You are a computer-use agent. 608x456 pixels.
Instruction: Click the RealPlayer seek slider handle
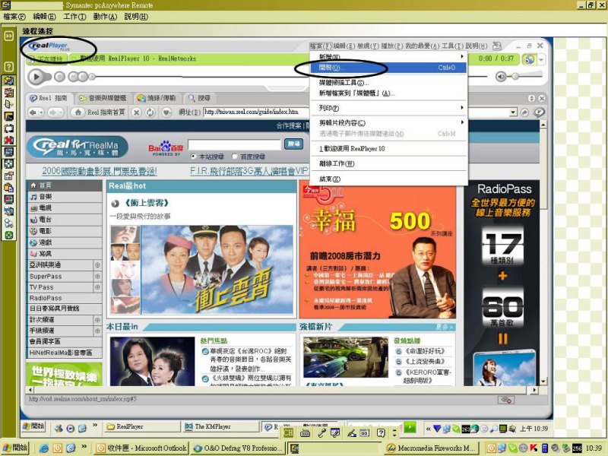92,77
